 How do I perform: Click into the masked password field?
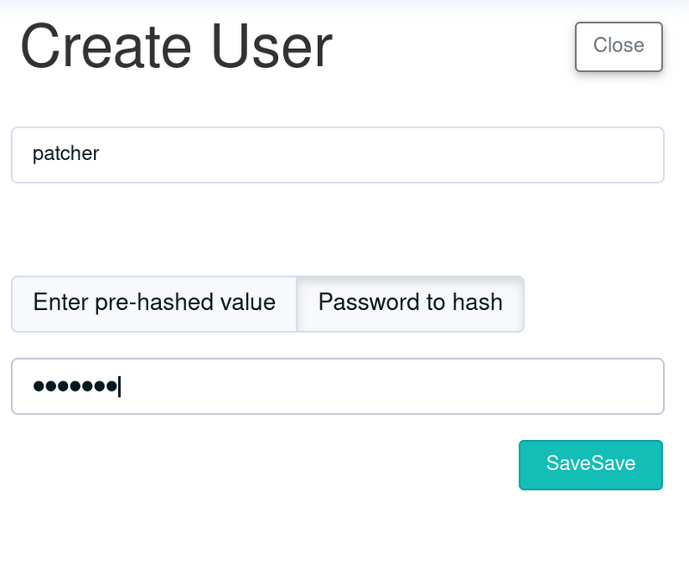338,387
